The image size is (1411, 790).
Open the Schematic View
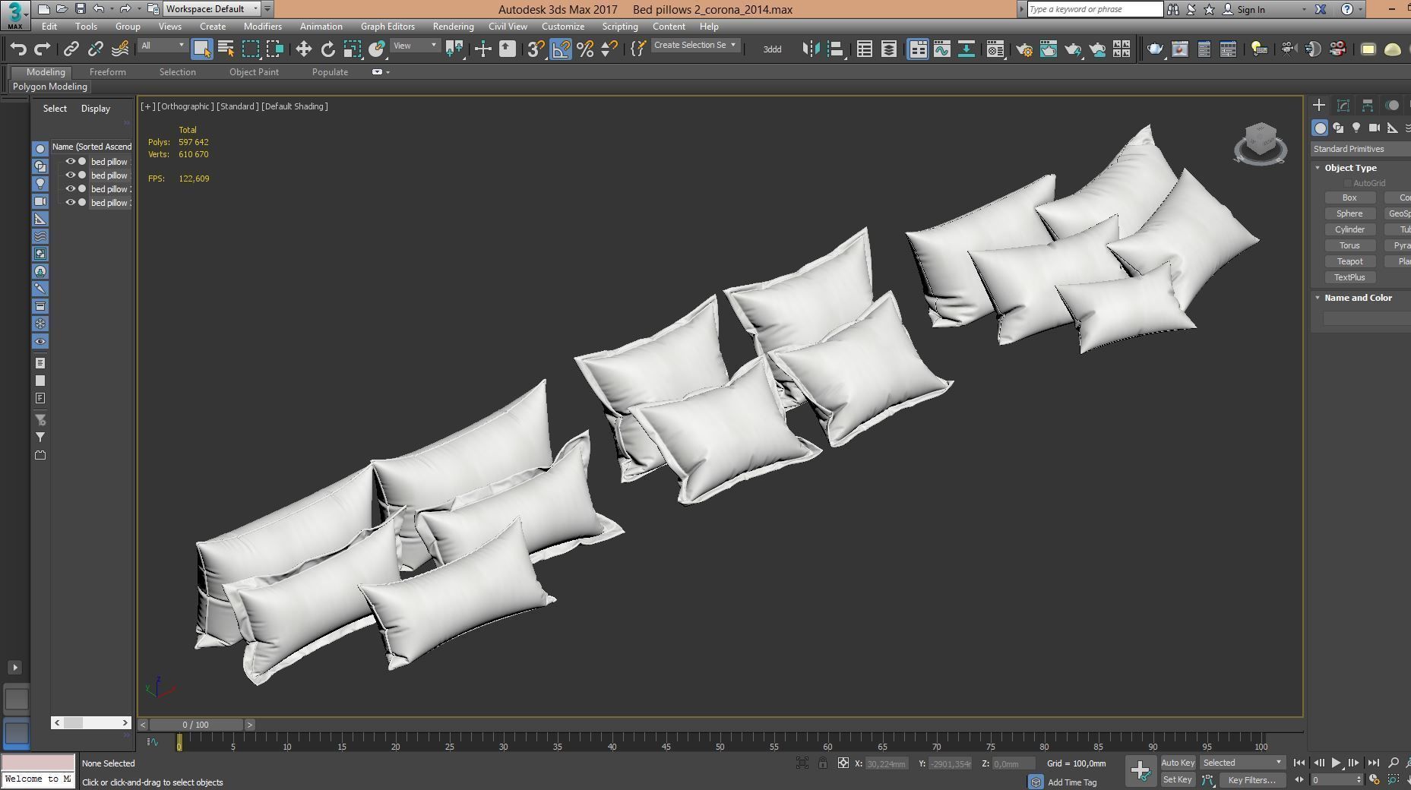pyautogui.click(x=967, y=49)
